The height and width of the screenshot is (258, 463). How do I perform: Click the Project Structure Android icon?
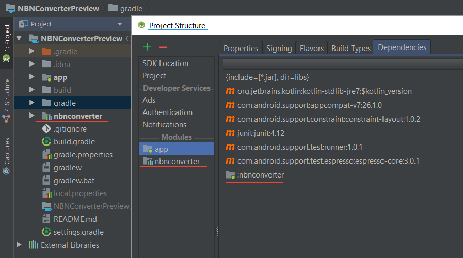141,25
